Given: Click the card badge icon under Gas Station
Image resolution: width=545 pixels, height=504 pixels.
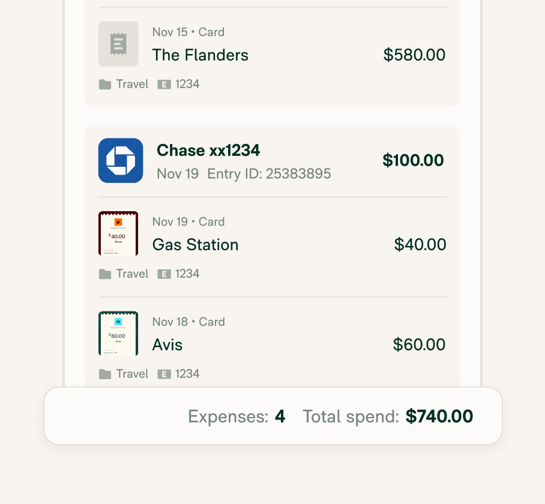Looking at the screenshot, I should (164, 274).
